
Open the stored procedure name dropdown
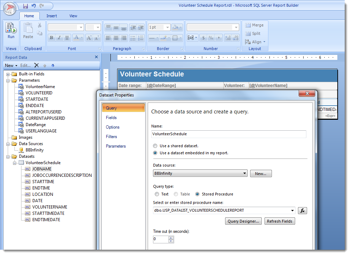click(292, 211)
